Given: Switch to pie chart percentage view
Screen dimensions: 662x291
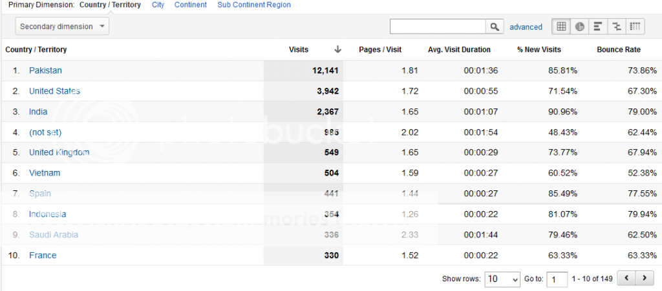Looking at the screenshot, I should [x=580, y=26].
